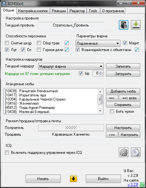146x188 pixels.
Task: Expand the Маршрут фарма dropdown
Action: tap(71, 66)
